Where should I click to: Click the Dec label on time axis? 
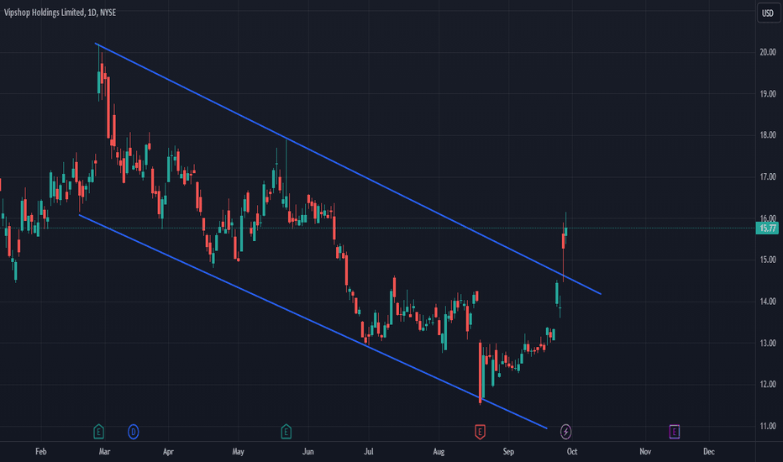coord(708,452)
